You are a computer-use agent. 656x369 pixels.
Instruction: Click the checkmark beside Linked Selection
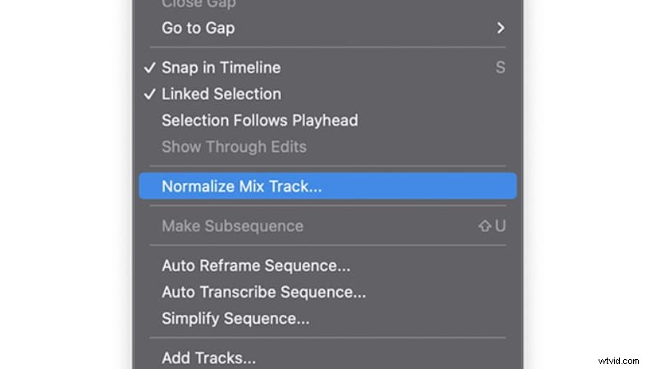coord(149,94)
